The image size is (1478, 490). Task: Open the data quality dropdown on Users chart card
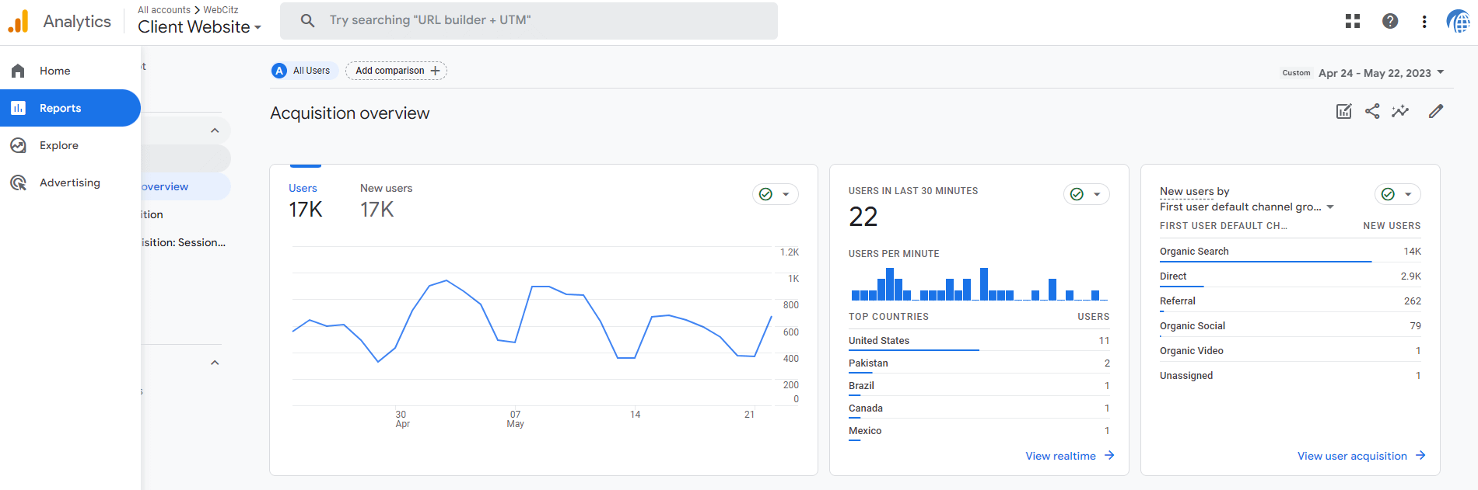776,194
